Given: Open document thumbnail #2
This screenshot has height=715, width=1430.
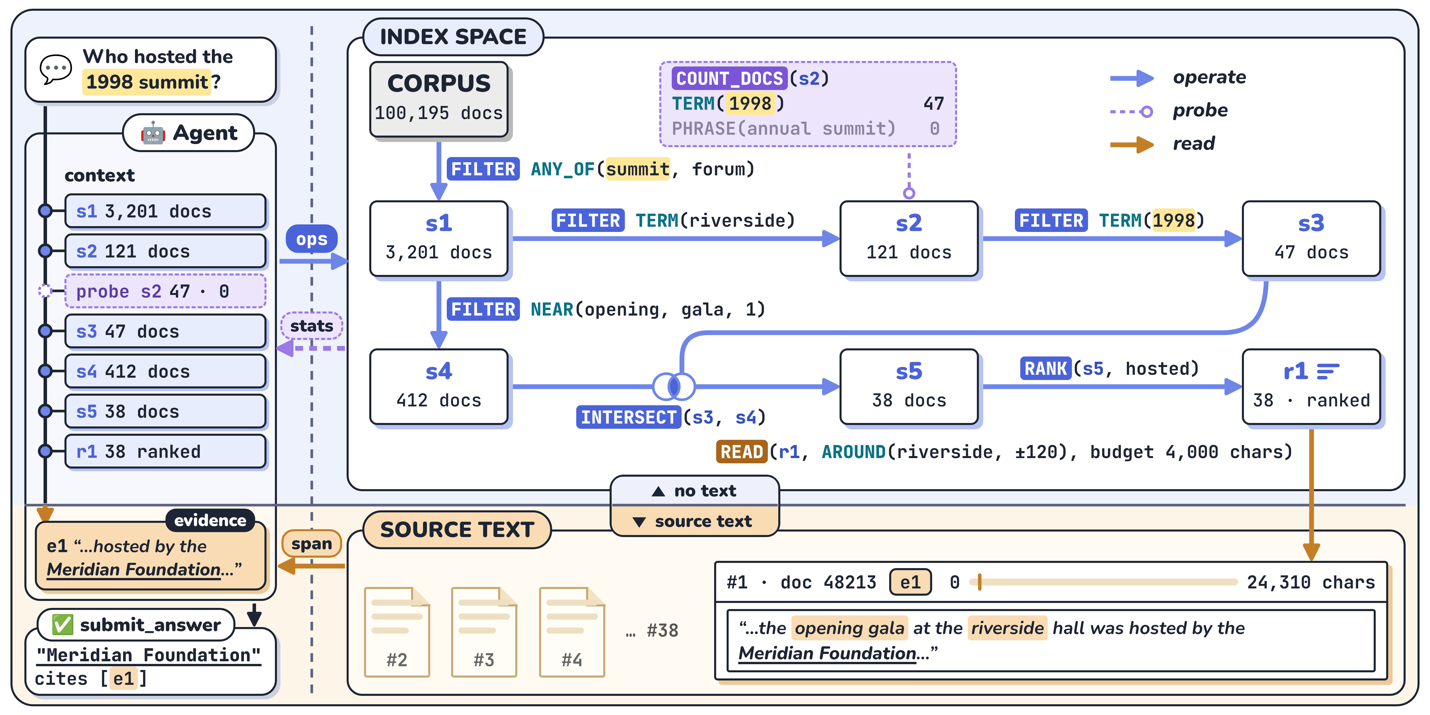Looking at the screenshot, I should 397,632.
